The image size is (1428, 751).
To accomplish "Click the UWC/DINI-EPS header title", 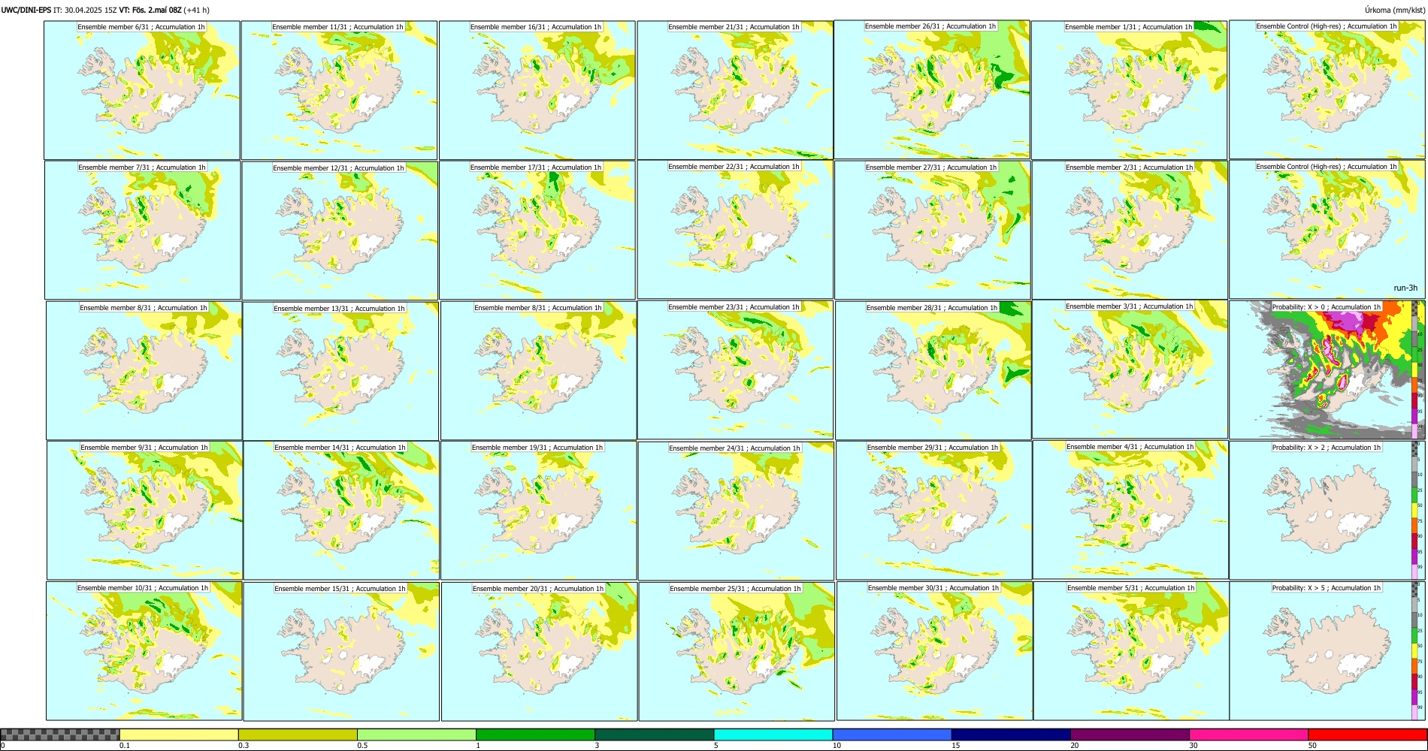I will (26, 10).
